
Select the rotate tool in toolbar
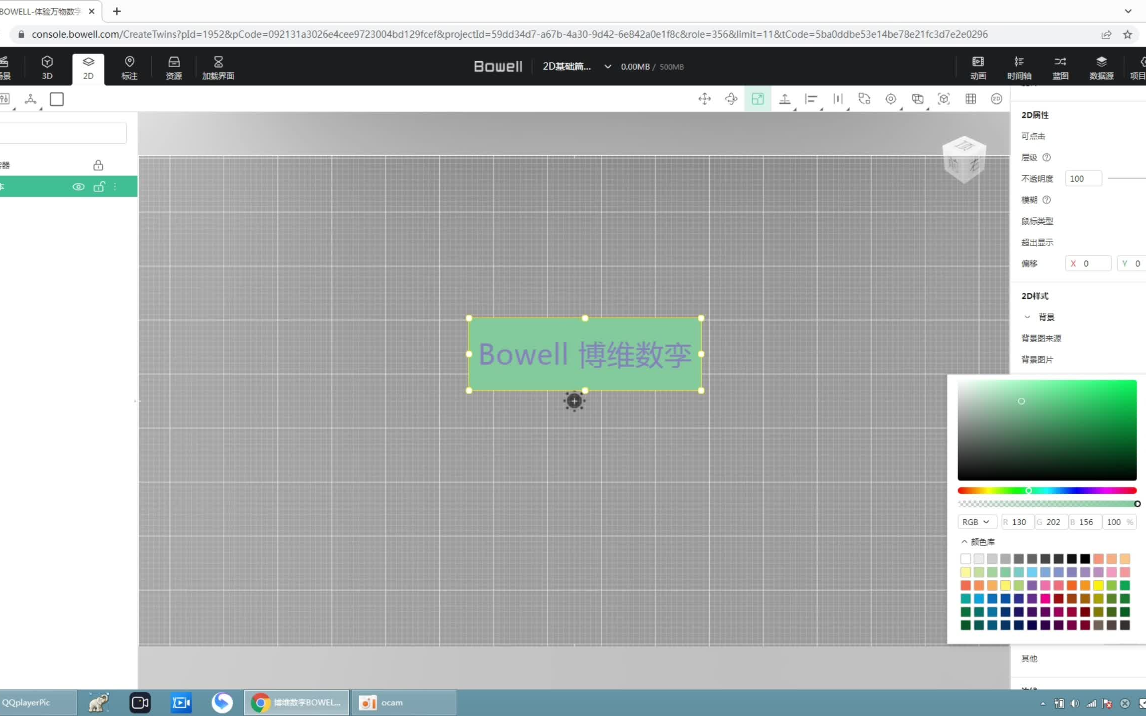click(731, 99)
